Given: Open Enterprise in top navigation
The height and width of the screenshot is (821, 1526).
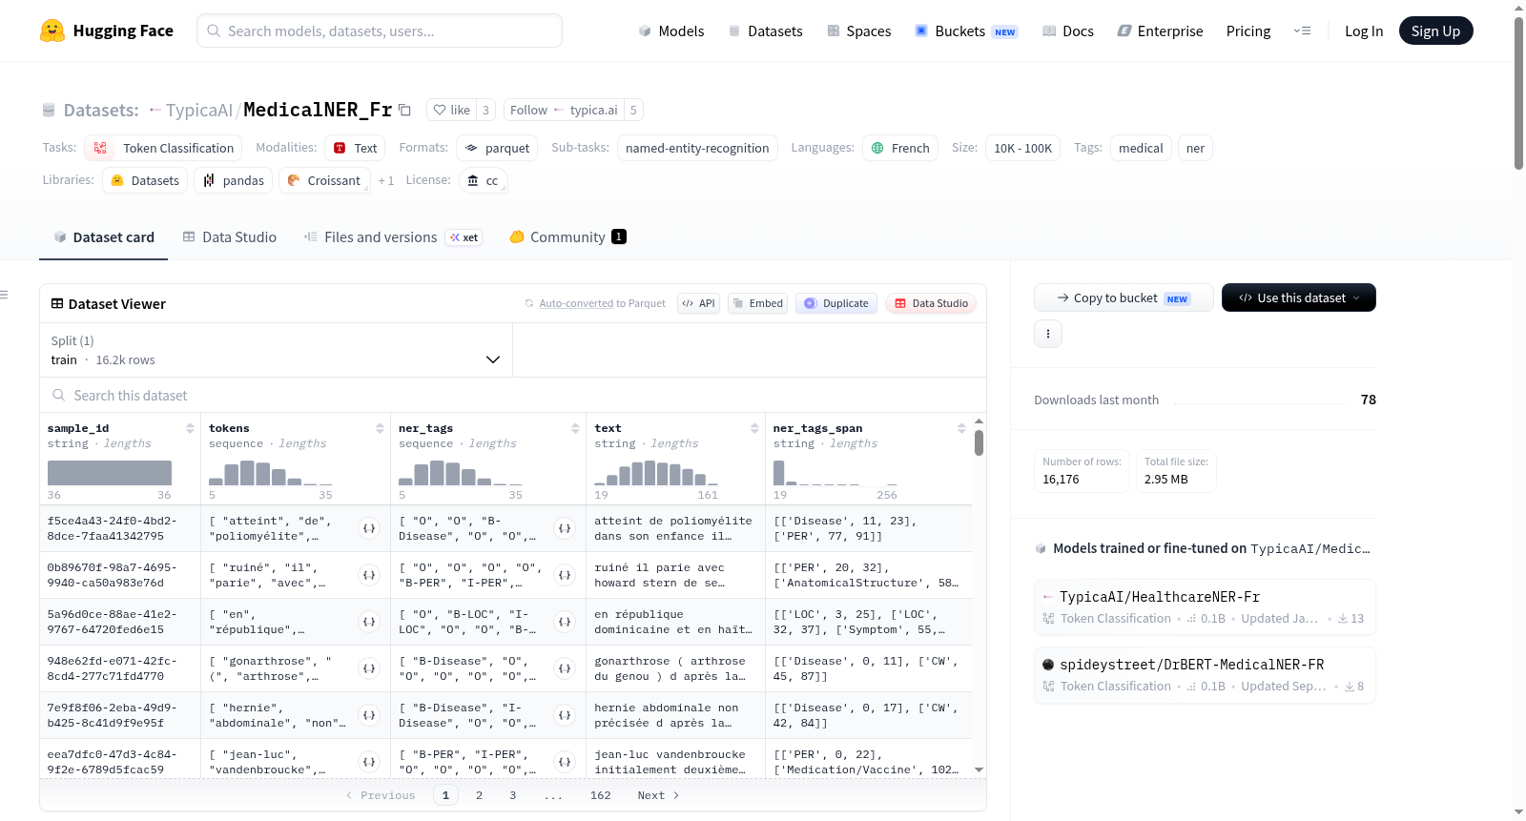Looking at the screenshot, I should pos(1160,31).
